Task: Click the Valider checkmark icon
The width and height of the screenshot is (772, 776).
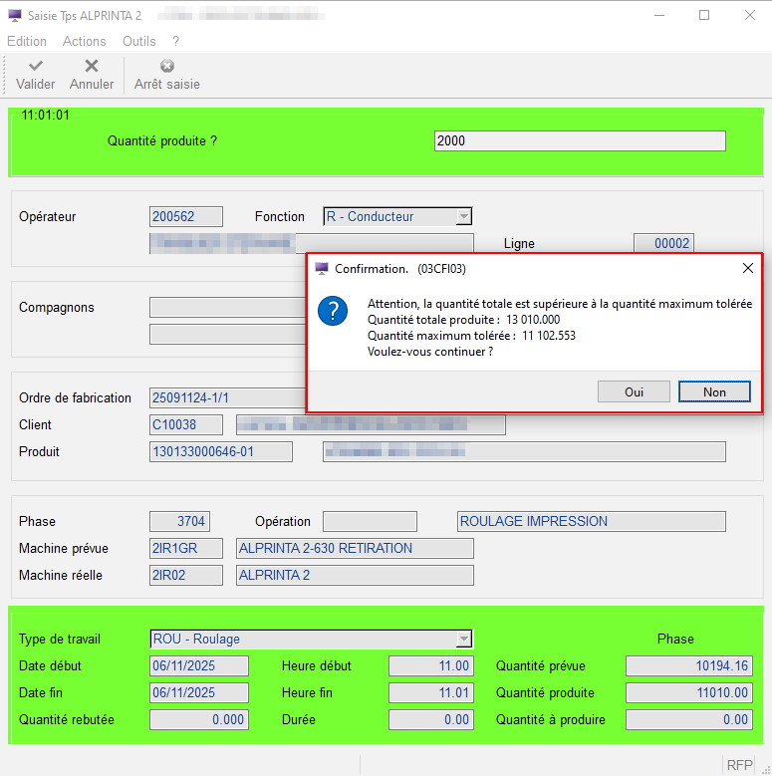Action: pyautogui.click(x=35, y=66)
